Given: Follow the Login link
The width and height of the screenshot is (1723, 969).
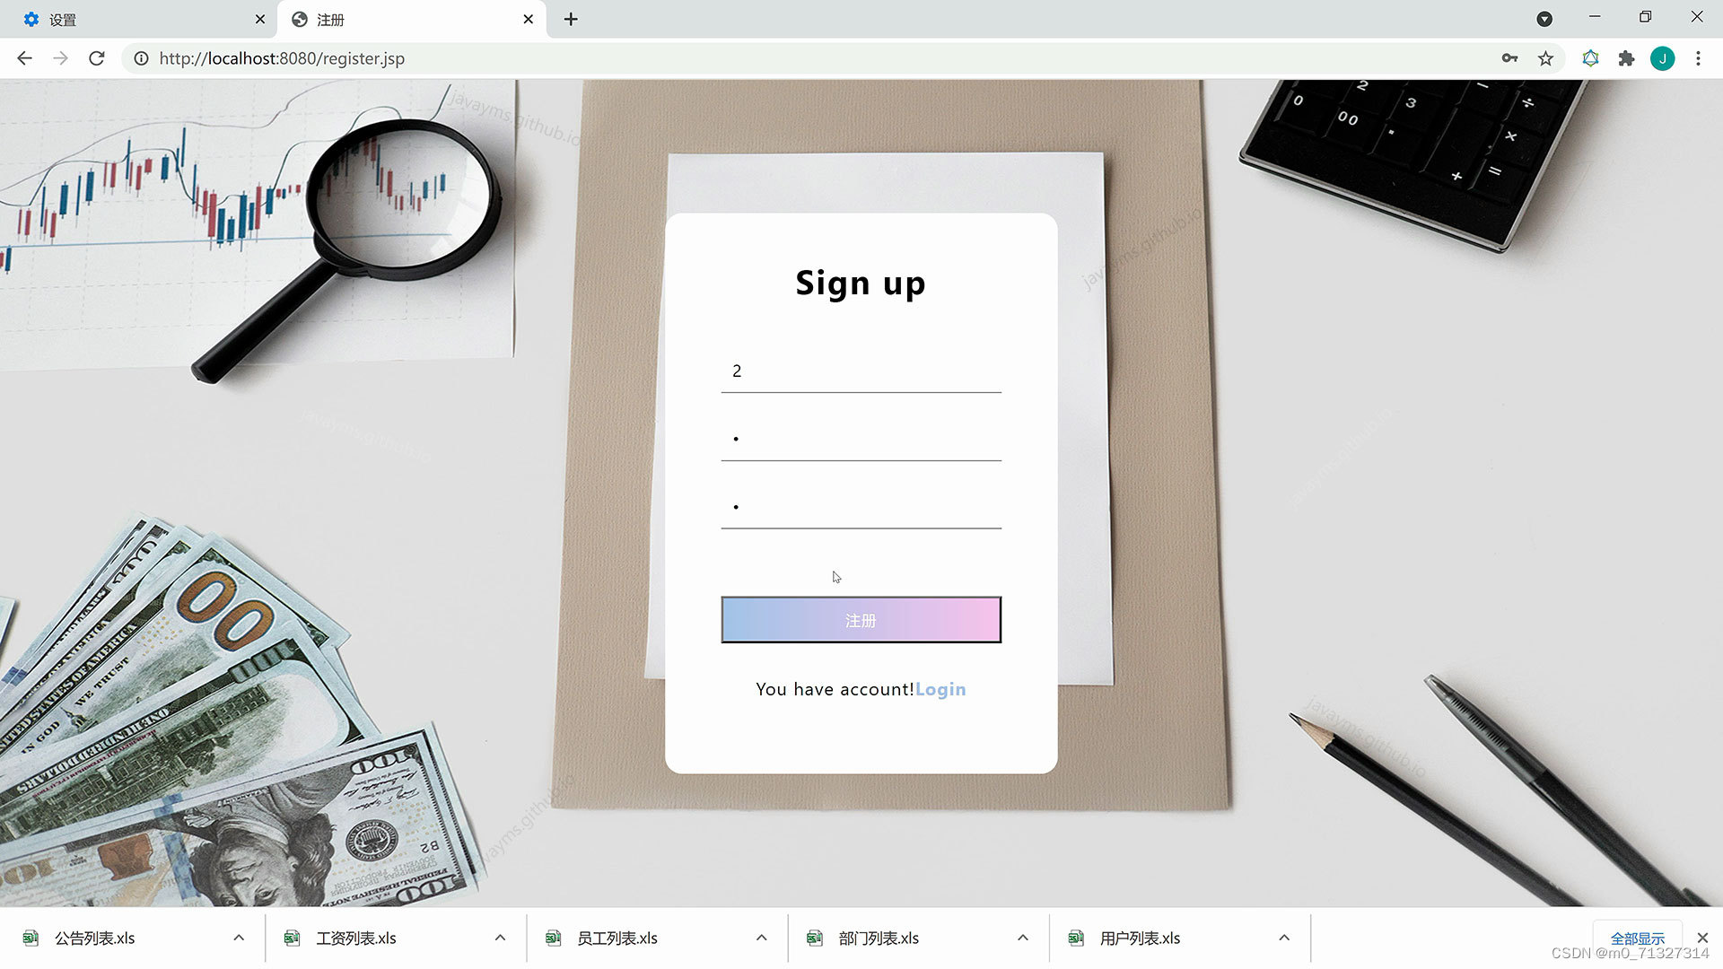Looking at the screenshot, I should point(940,689).
